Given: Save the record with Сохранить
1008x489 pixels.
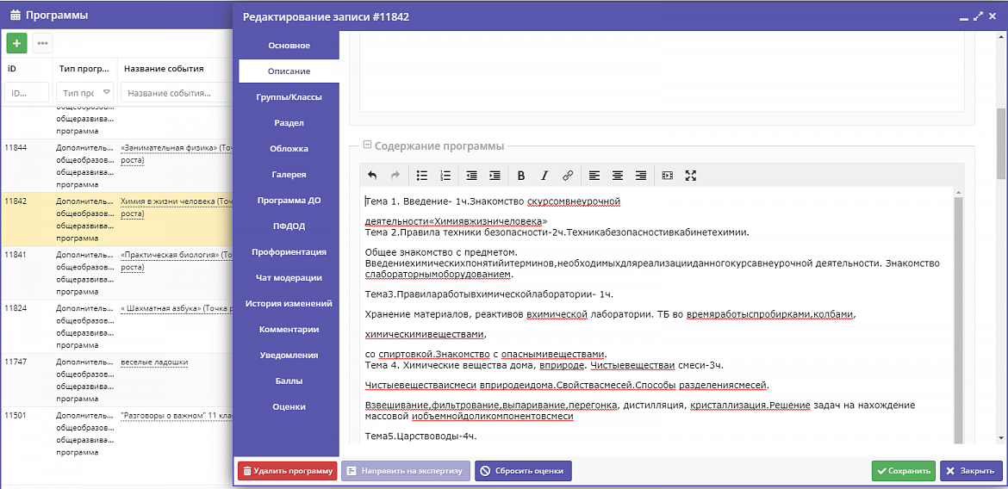Looking at the screenshot, I should click(x=904, y=471).
